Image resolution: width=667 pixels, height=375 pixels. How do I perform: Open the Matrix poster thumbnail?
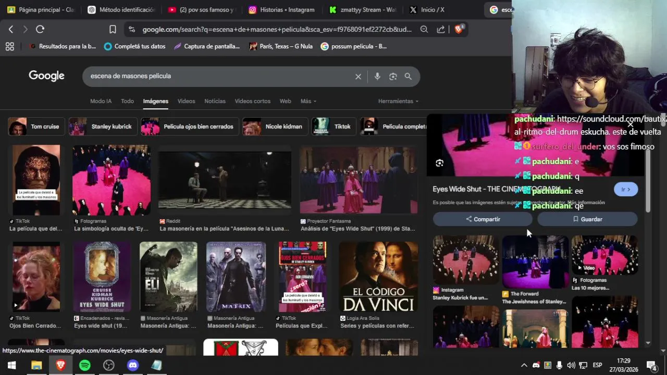[236, 277]
